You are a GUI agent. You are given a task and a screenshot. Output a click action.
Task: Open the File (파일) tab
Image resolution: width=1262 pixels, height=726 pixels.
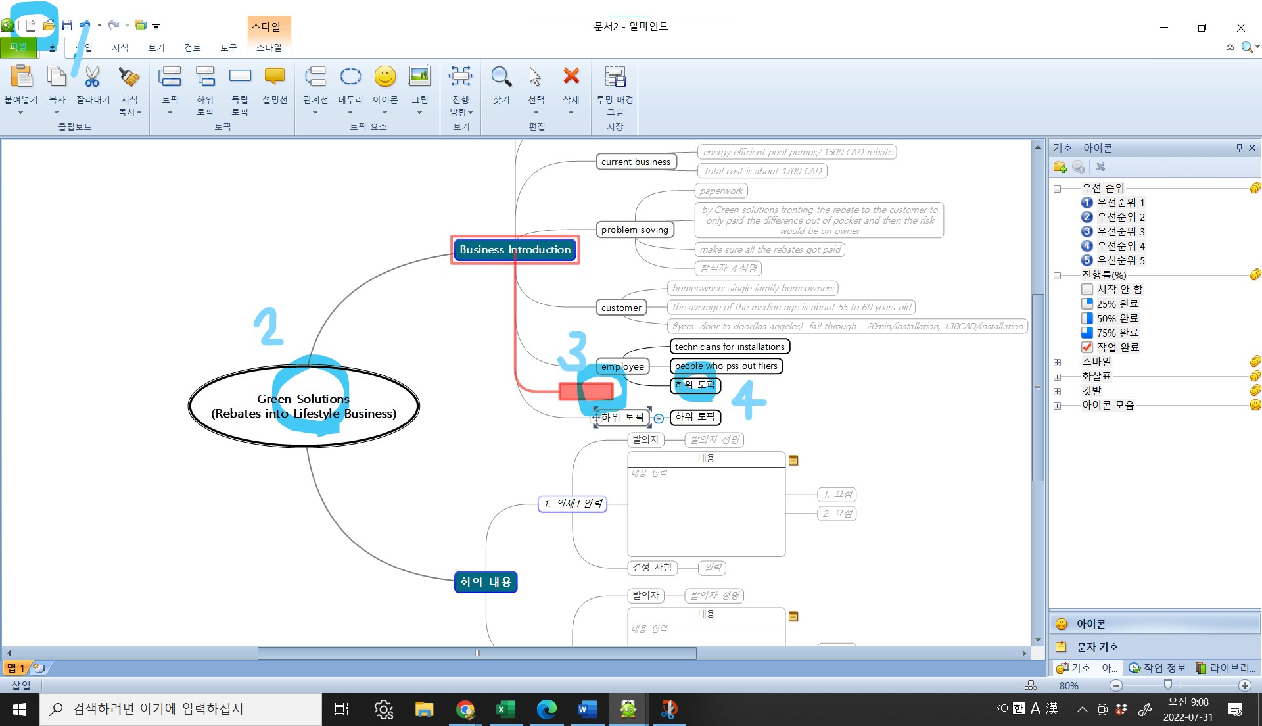click(x=18, y=47)
